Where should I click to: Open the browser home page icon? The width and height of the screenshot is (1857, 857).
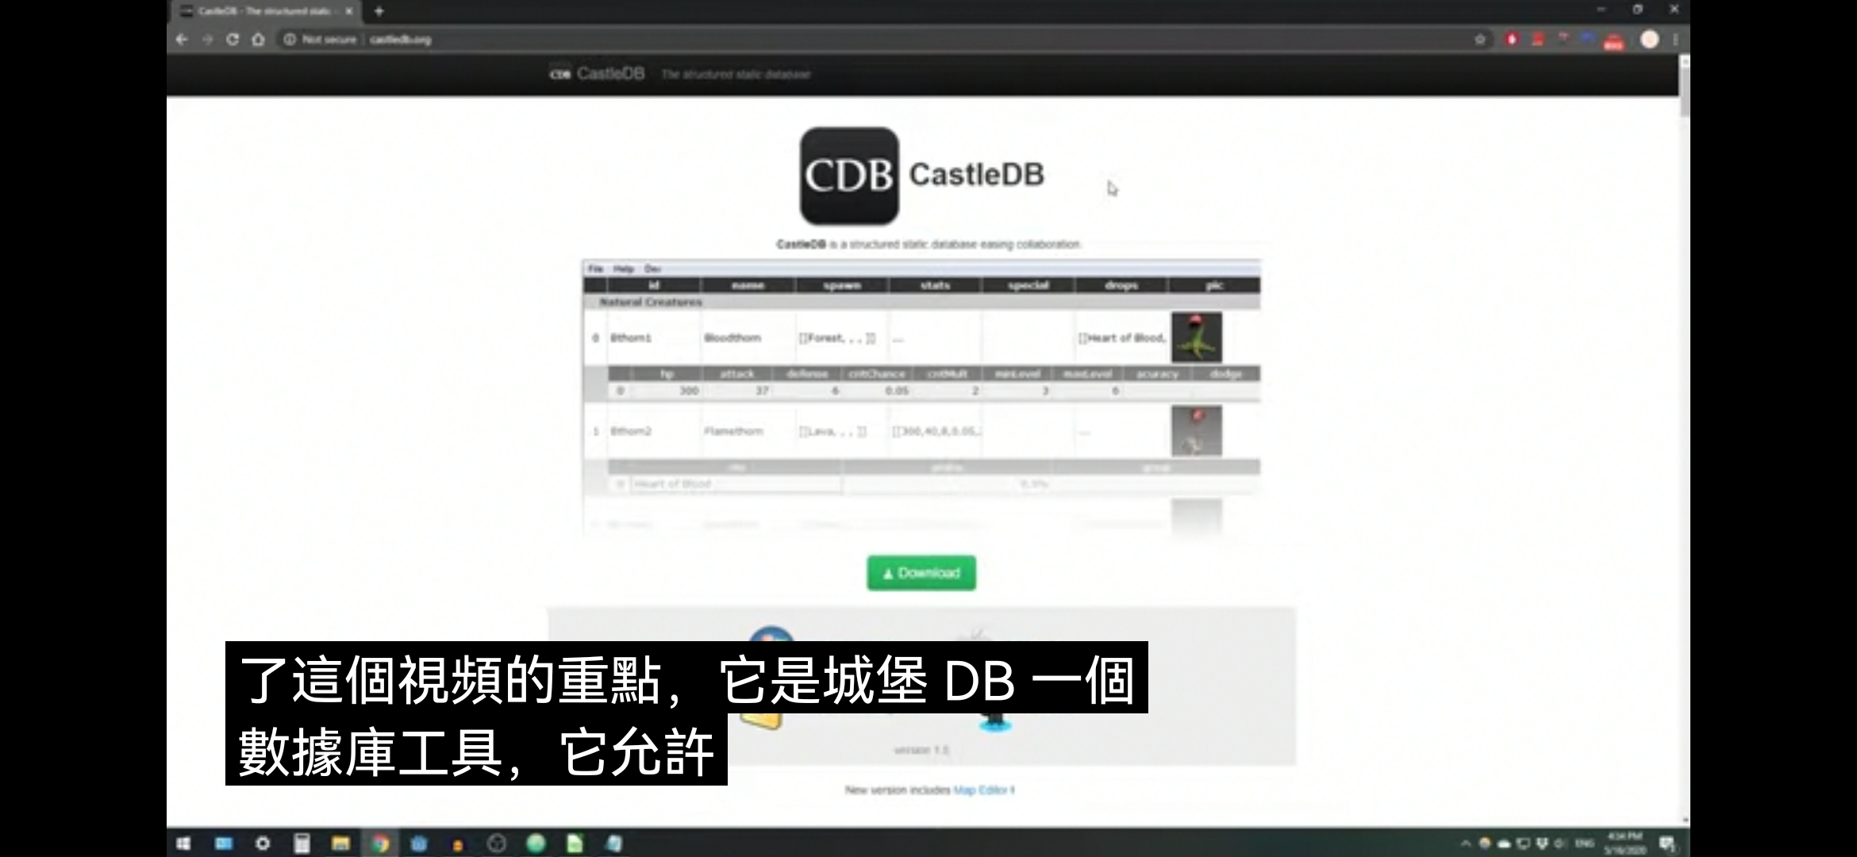258,39
